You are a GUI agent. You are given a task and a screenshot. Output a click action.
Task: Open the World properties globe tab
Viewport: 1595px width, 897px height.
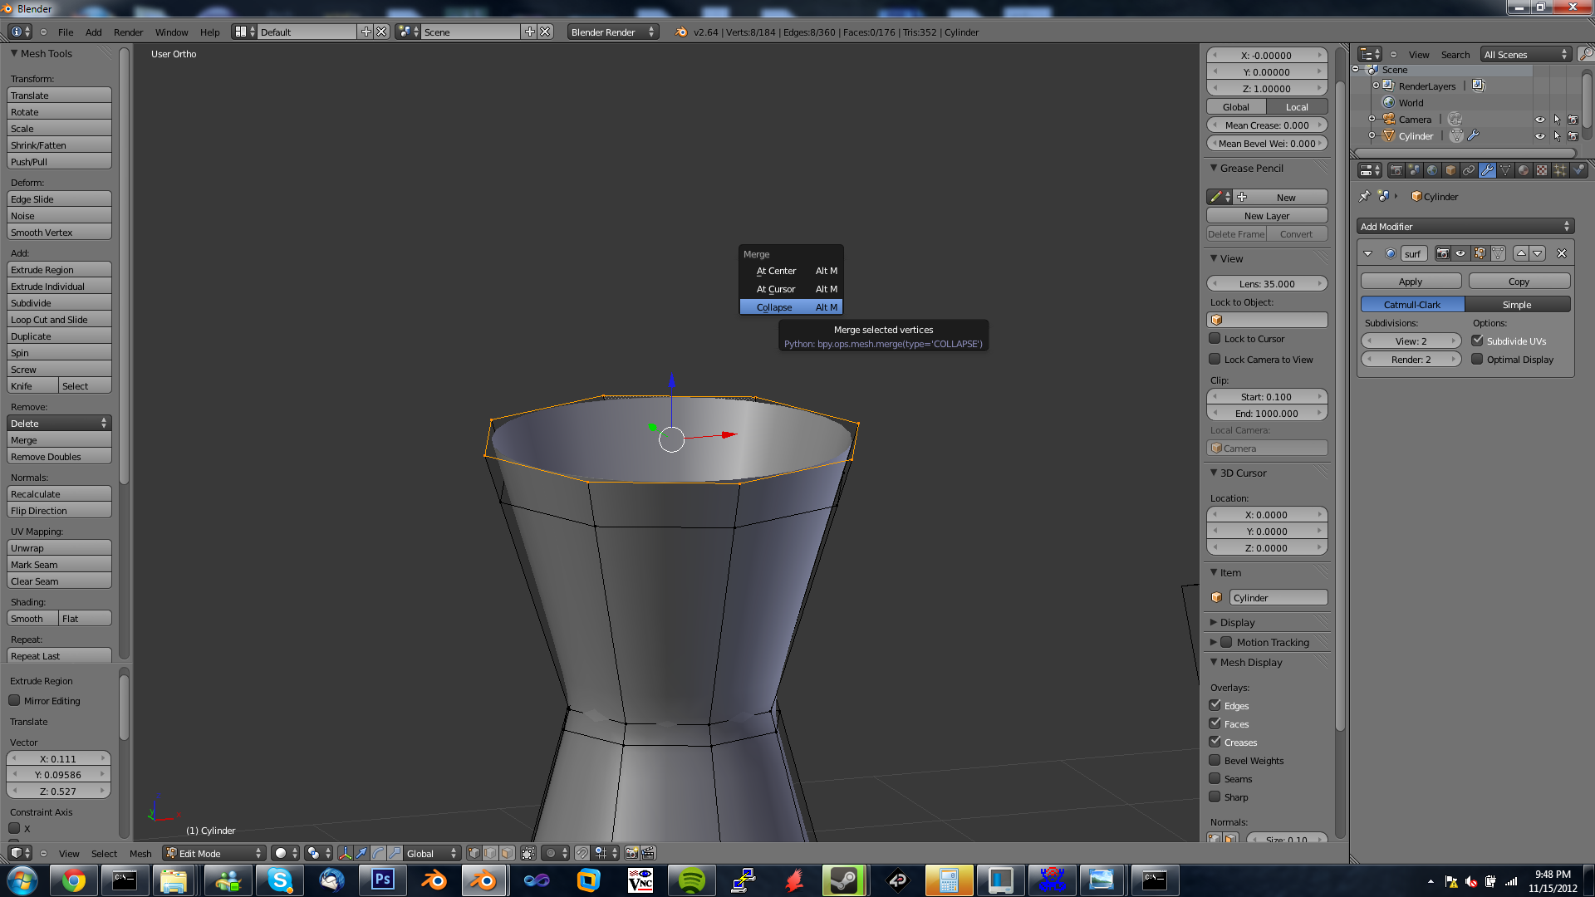pyautogui.click(x=1432, y=170)
